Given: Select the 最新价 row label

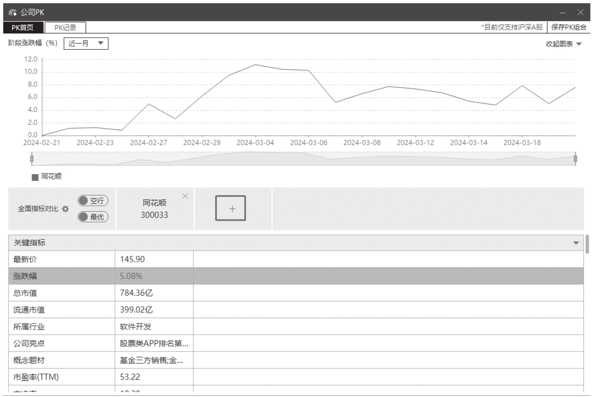Looking at the screenshot, I should point(25,259).
